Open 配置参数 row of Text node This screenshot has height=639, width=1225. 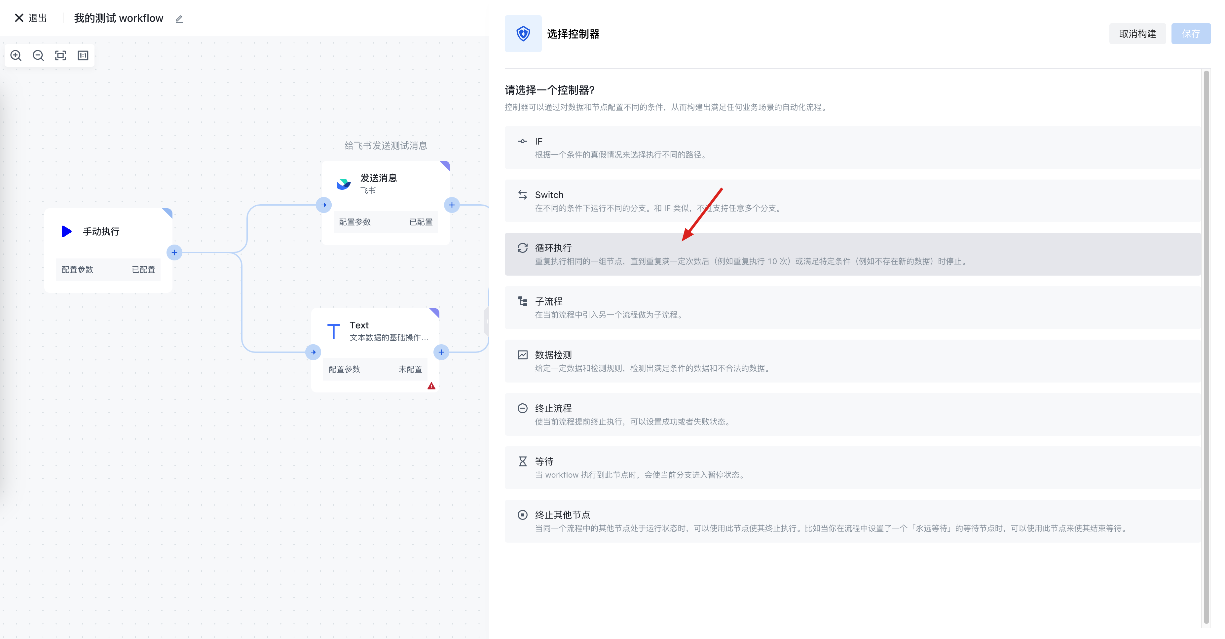pyautogui.click(x=375, y=369)
